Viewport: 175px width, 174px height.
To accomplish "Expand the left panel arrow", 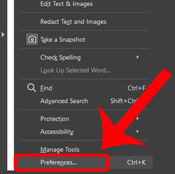I will (3, 35).
